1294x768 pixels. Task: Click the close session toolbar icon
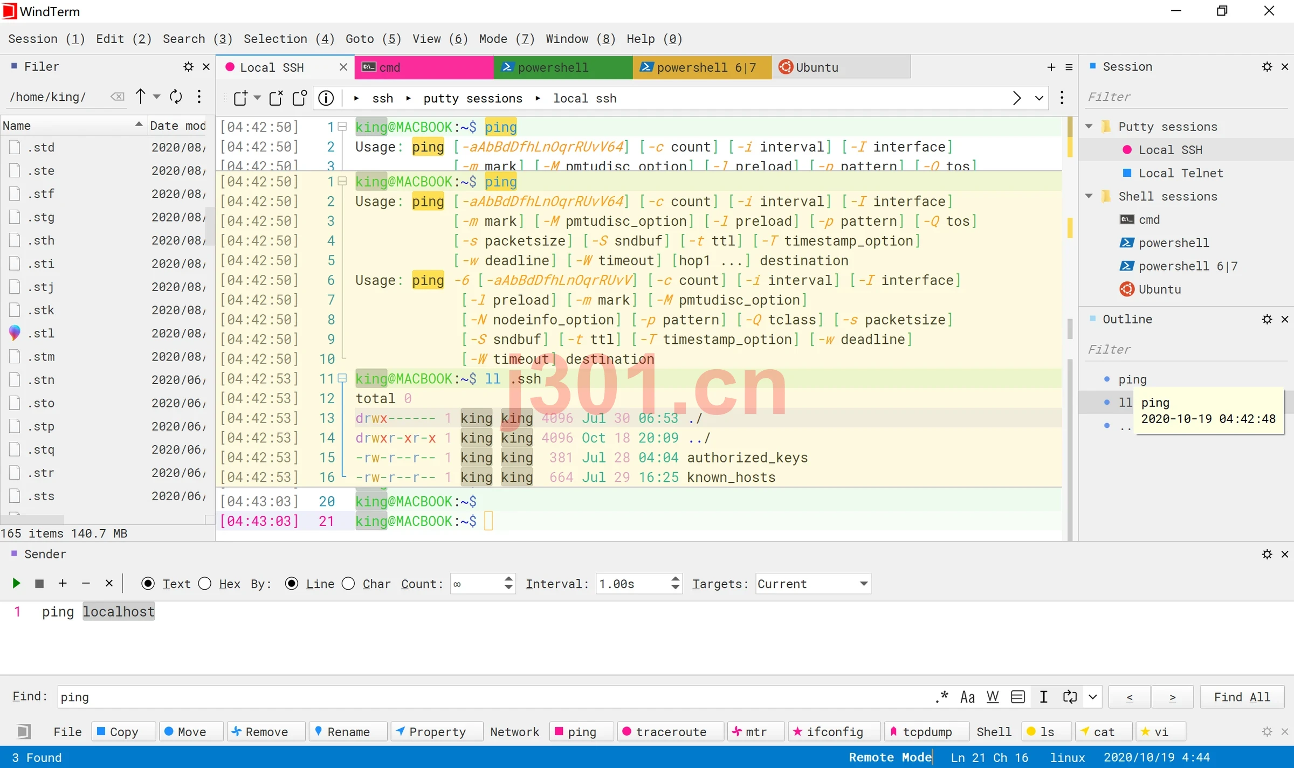(x=276, y=98)
